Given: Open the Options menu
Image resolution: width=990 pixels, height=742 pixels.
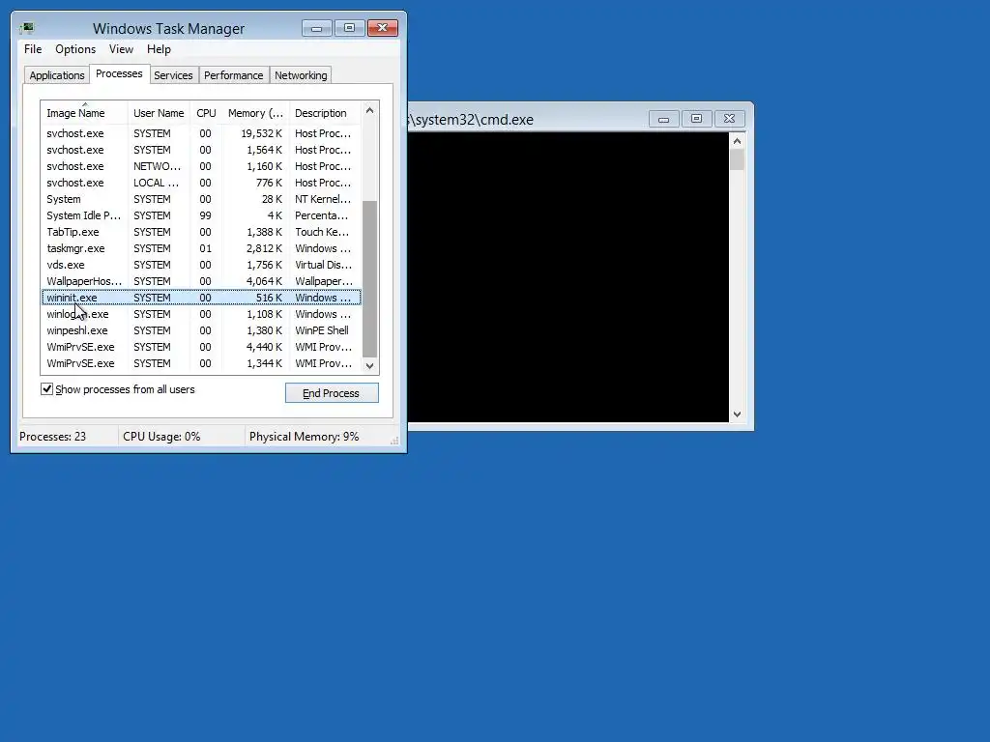Looking at the screenshot, I should 75,49.
